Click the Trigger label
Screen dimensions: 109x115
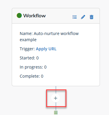[x=27, y=49]
